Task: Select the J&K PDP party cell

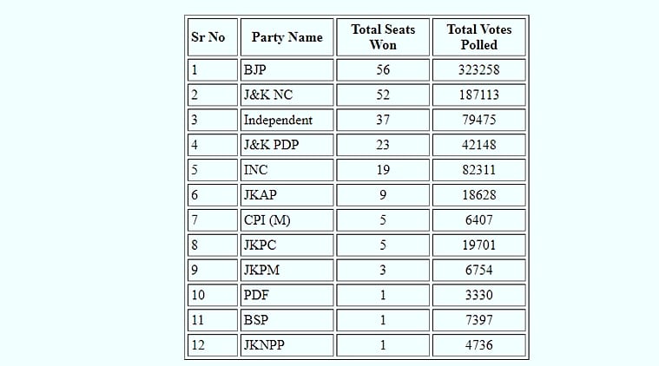Action: pyautogui.click(x=287, y=145)
